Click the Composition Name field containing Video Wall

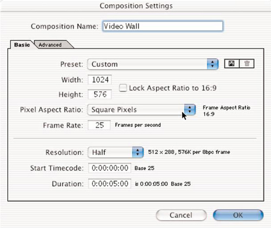pyautogui.click(x=163, y=27)
